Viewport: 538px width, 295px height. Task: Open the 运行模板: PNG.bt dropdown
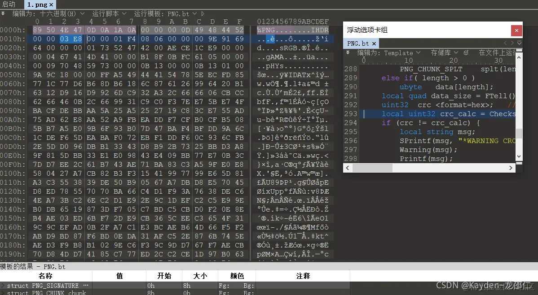tap(165, 14)
